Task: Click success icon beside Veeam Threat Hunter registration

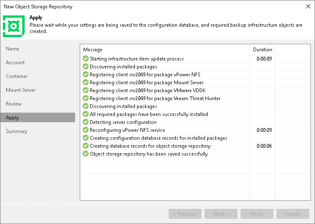Action: (86, 98)
